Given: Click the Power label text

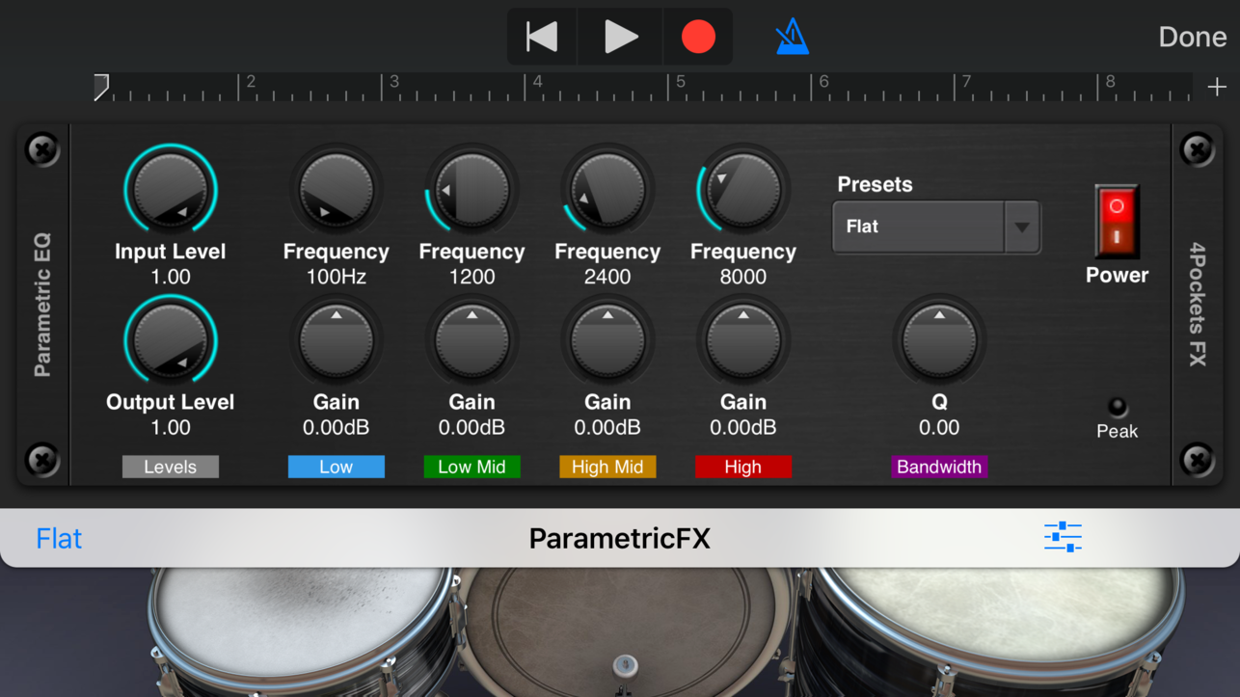Looking at the screenshot, I should (1117, 275).
